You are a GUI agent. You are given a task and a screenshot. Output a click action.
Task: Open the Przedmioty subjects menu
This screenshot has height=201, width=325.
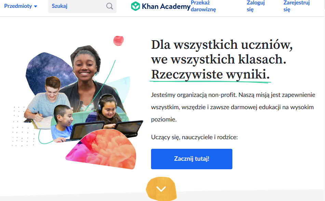pos(21,6)
